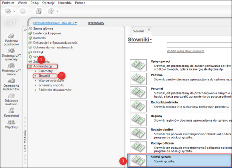Viewport: 232px width, 168px height.
Task: Click the Lista modułów vertical label
Action: pyautogui.click(x=25, y=141)
